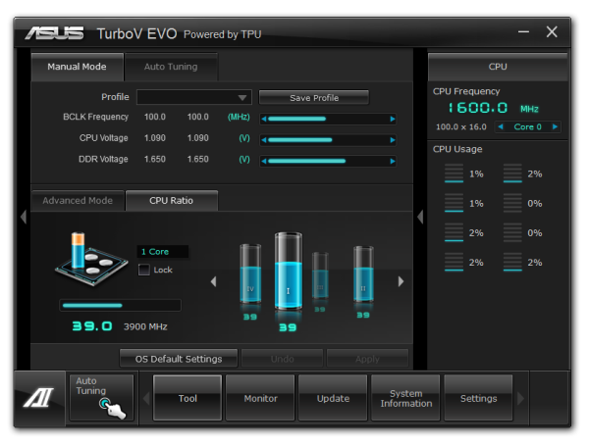The height and width of the screenshot is (446, 589).
Task: Click the ASUS AI Suite logo icon
Action: [x=39, y=398]
